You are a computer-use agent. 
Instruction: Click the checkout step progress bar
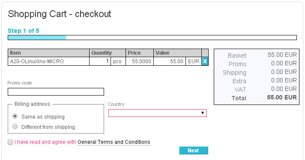pos(152,38)
